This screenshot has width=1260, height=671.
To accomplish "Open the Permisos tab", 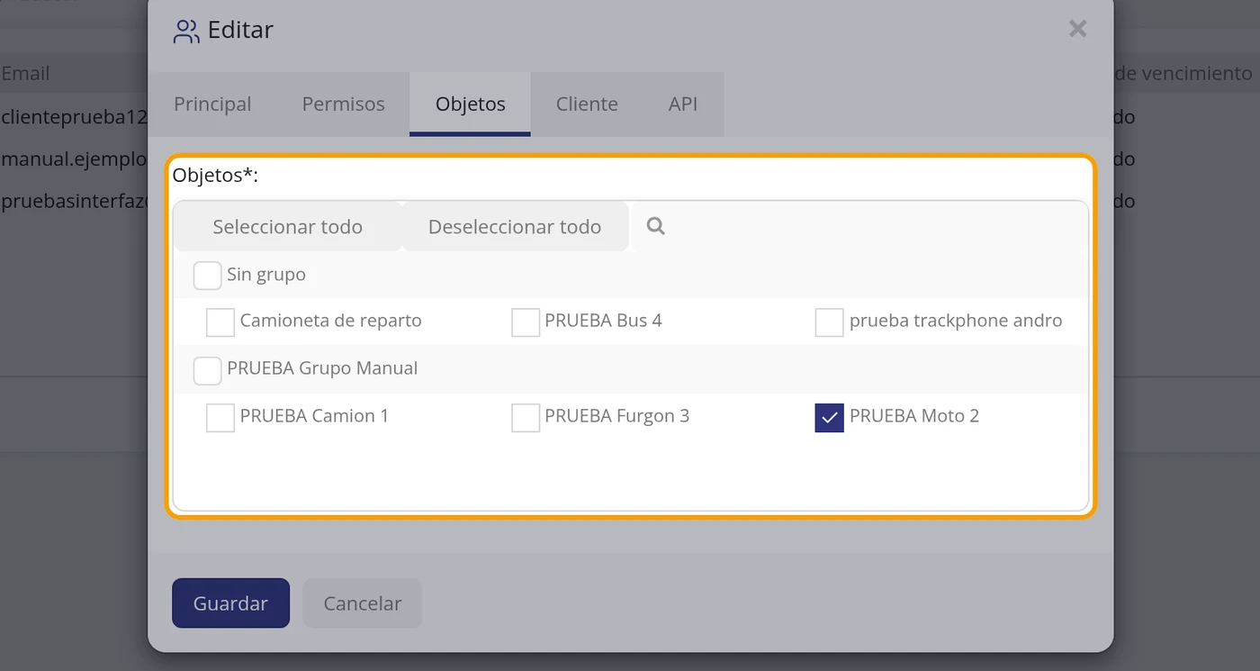I will [344, 104].
